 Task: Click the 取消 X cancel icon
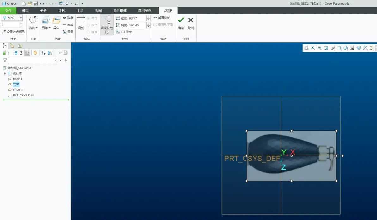[191, 20]
